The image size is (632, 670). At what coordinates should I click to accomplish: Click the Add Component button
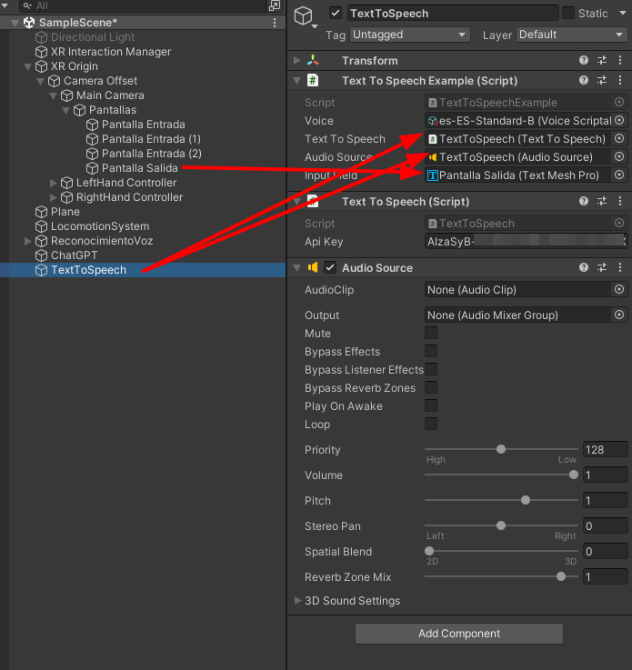tap(459, 634)
